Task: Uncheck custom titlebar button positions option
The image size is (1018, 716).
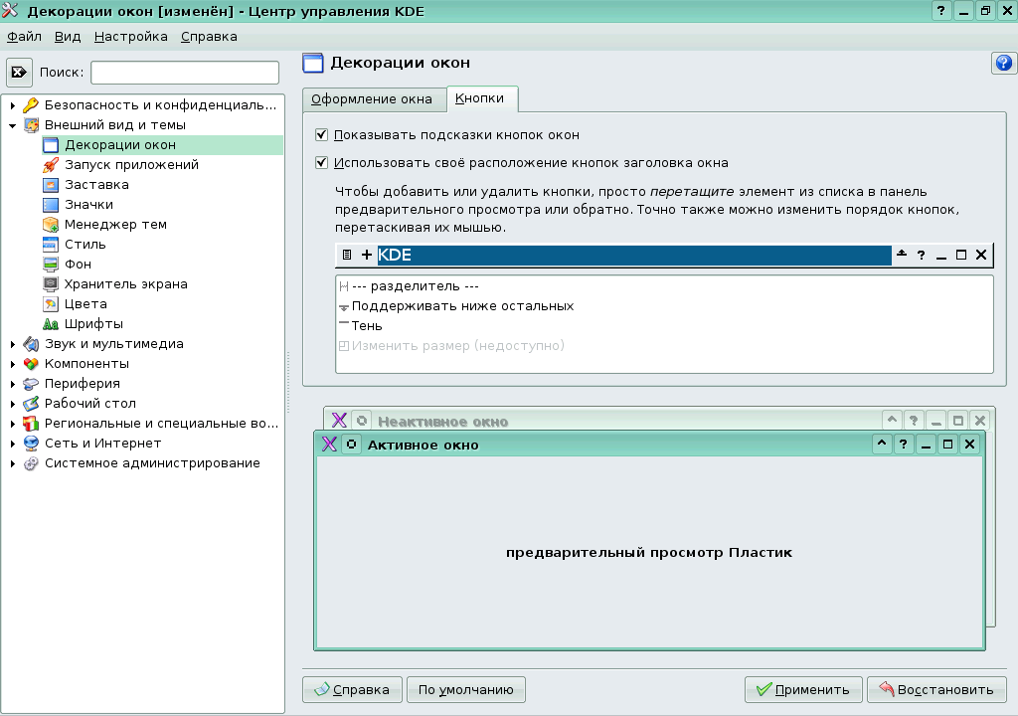Action: (x=321, y=162)
